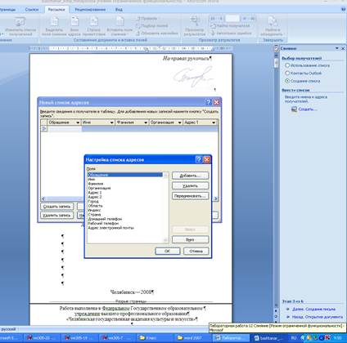The height and width of the screenshot is (343, 347).
Task: Click the help icon of the Настройка списка адресов dialog
Action: [199, 159]
